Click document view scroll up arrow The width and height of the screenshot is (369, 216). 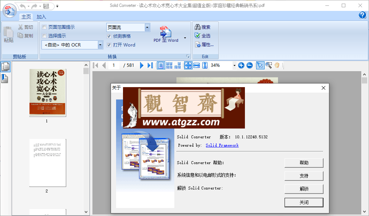pos(364,74)
